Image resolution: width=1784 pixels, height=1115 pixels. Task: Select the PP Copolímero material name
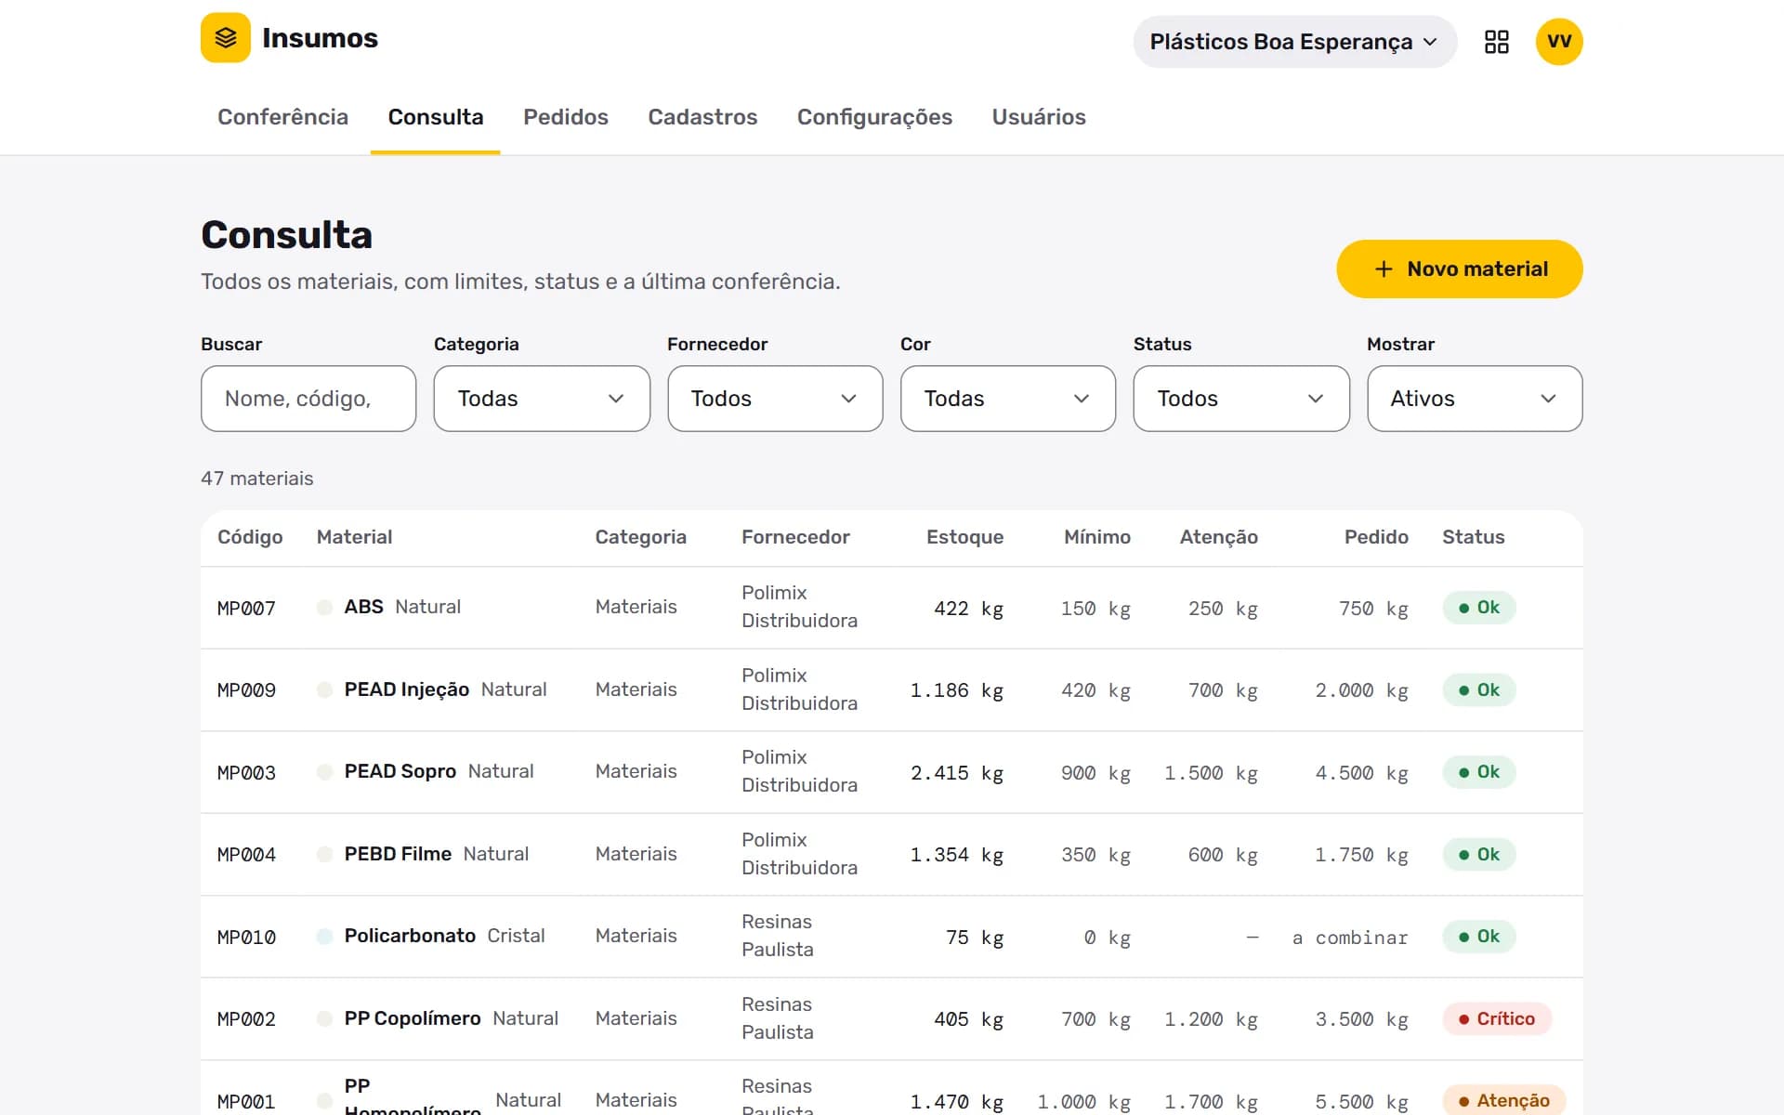tap(413, 1018)
